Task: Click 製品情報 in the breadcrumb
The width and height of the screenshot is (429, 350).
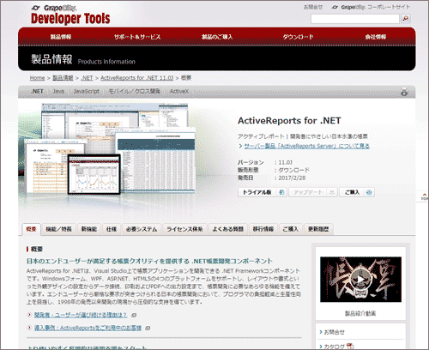Action: (x=63, y=78)
